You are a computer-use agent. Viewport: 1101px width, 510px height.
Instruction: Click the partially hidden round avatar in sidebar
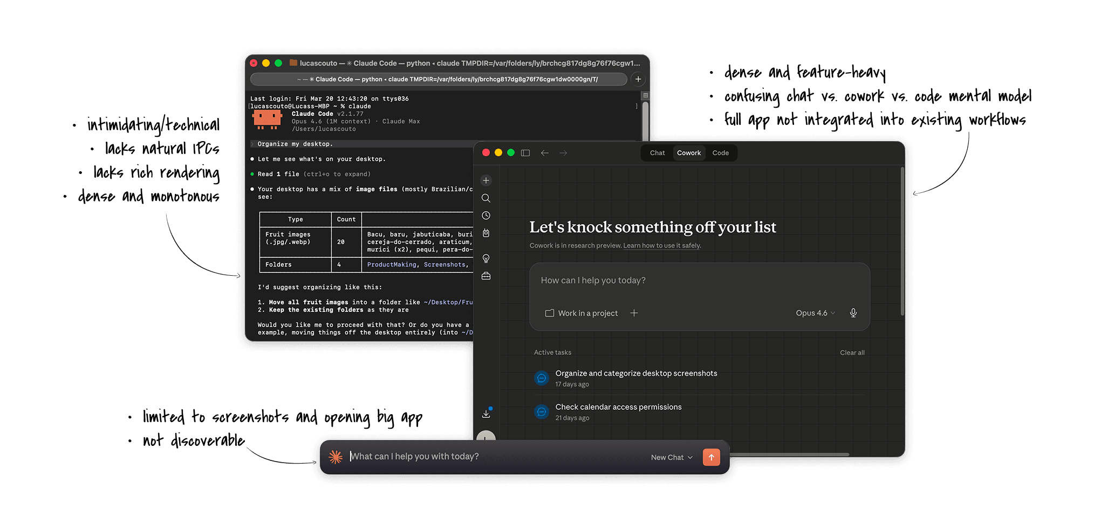click(x=486, y=436)
